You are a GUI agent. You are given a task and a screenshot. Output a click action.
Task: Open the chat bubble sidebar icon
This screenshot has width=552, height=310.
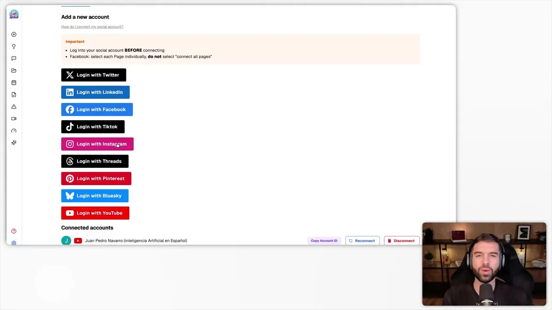14,59
